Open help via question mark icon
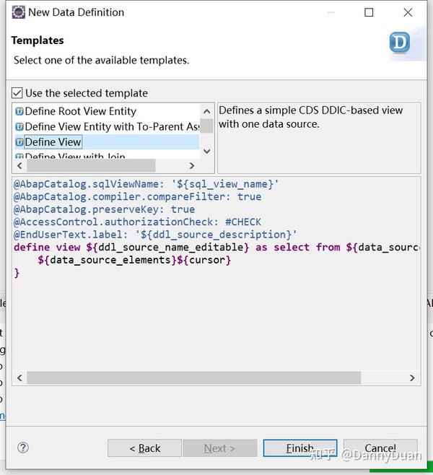 23,448
